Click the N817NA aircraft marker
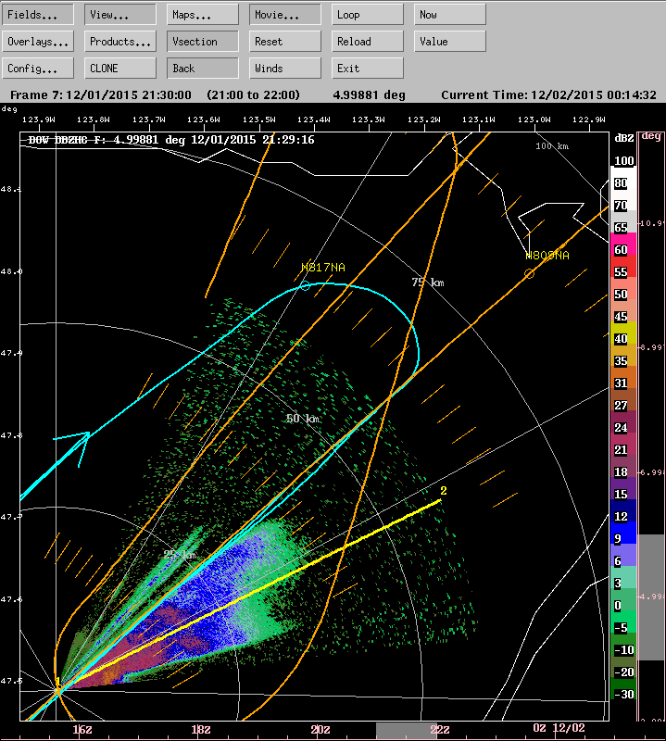The image size is (666, 741). 306,286
